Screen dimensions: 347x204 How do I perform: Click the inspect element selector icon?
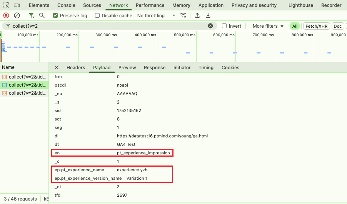click(6, 5)
